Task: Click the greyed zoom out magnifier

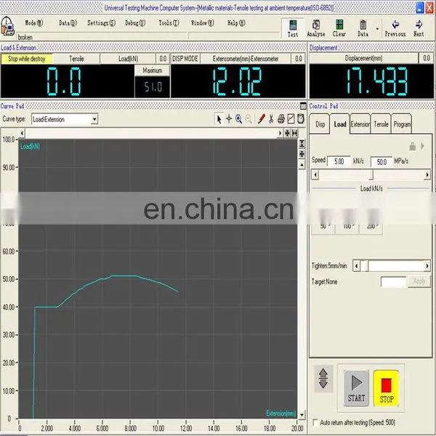Action: tap(249, 119)
